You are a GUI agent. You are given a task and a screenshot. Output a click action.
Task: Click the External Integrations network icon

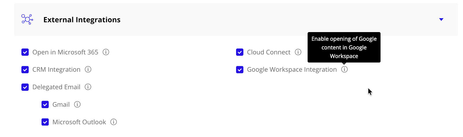(x=27, y=20)
